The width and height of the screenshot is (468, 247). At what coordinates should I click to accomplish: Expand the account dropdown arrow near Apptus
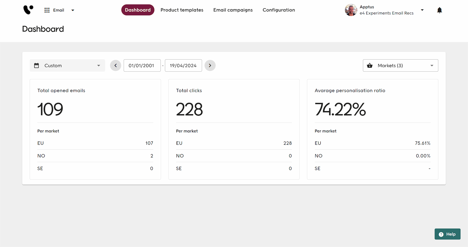[422, 10]
